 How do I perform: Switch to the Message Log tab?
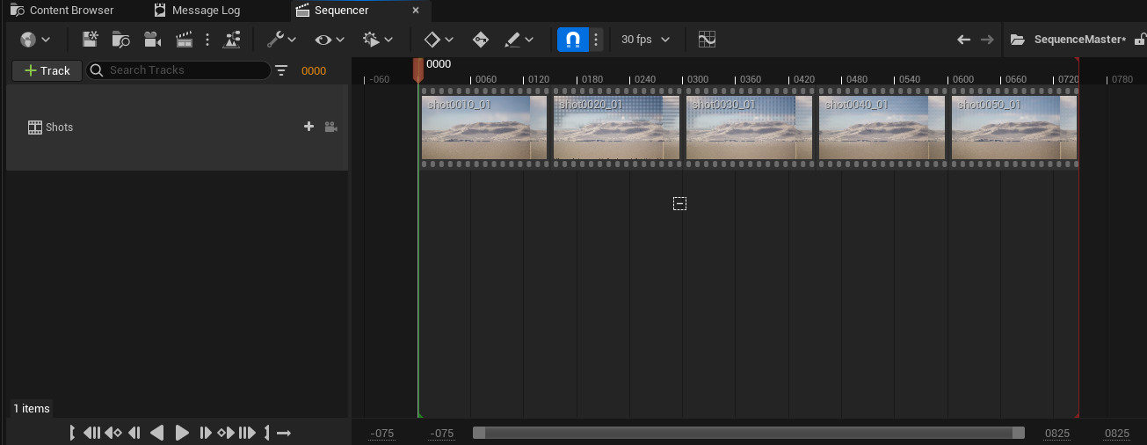point(197,11)
